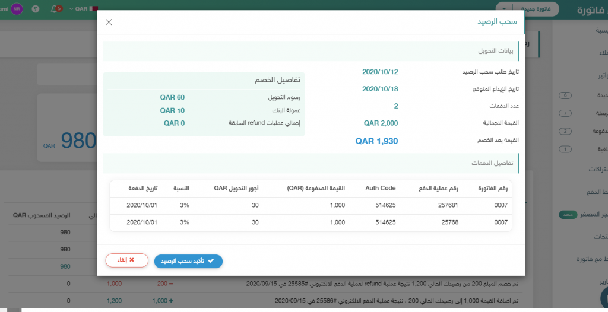Click large 980 balance figure in background
The width and height of the screenshot is (608, 312).
pos(78,141)
